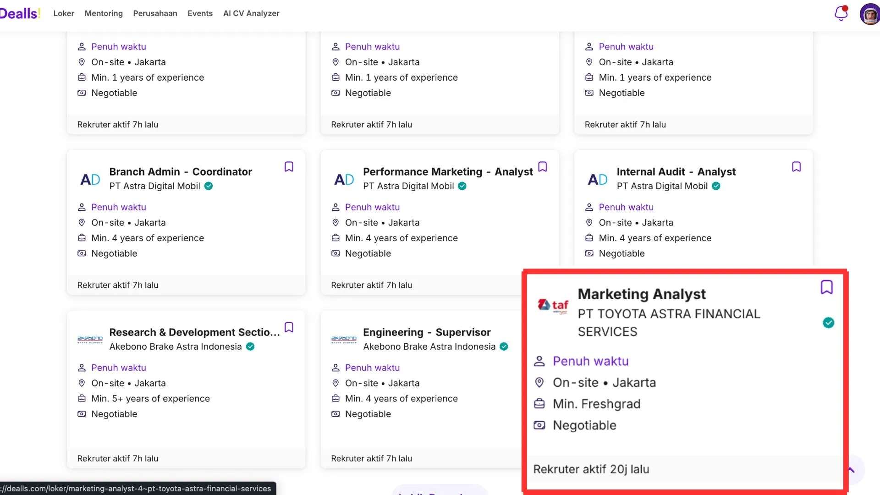The height and width of the screenshot is (495, 880).
Task: Go to the Mentoring page
Action: pos(104,13)
